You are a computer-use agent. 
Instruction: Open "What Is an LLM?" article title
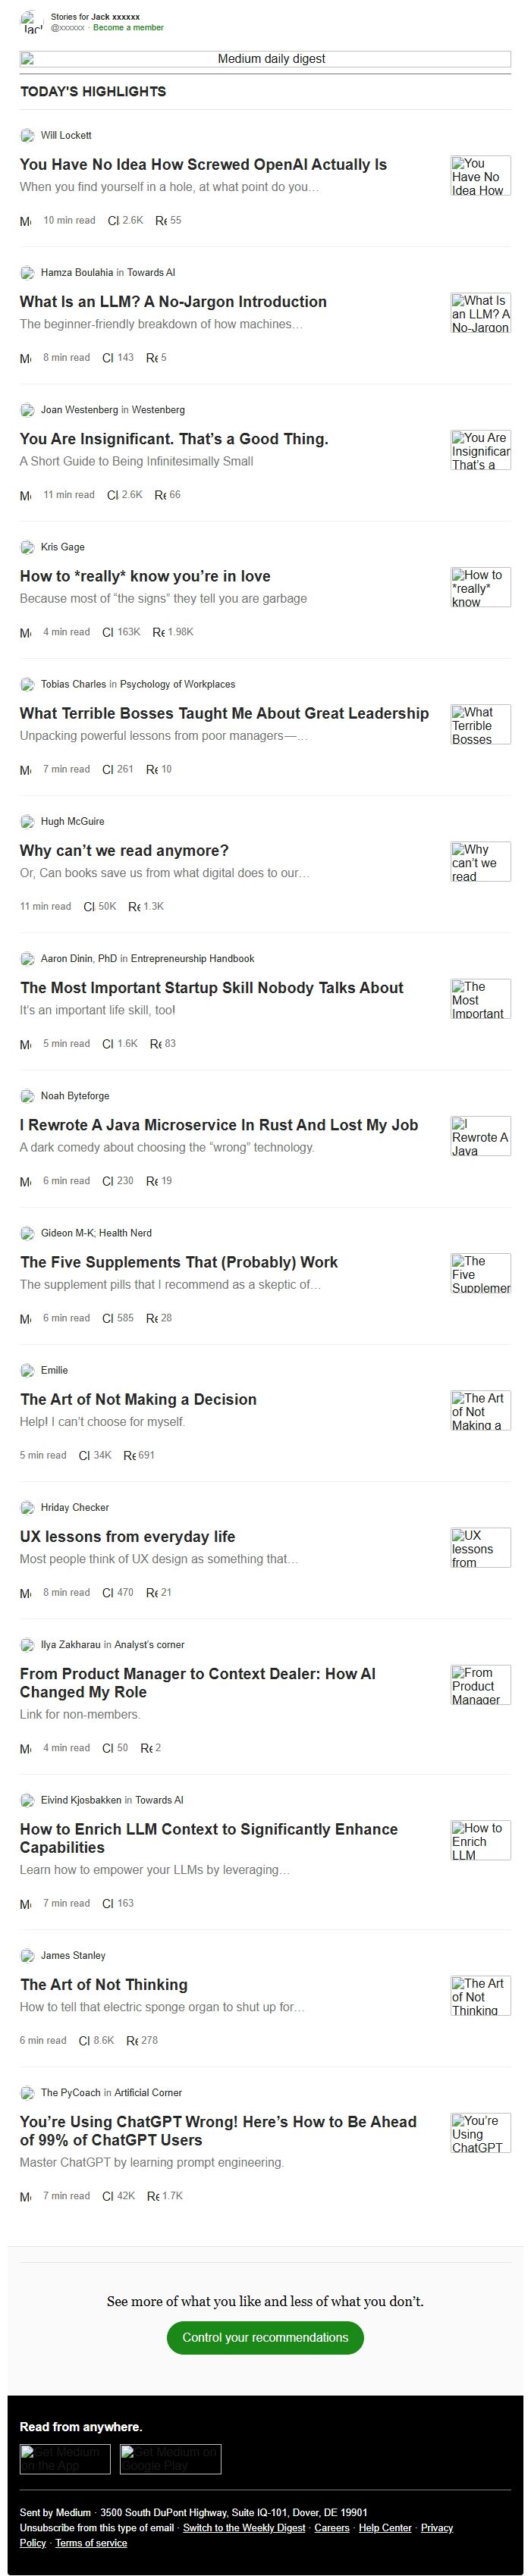(173, 301)
